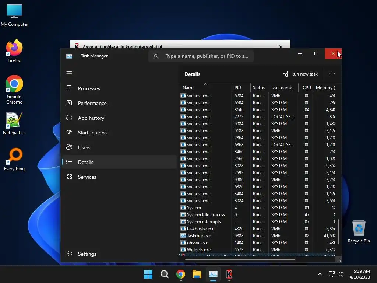Screen dimensions: 377x283
Task: Sort by the CPU column header
Action: (307, 88)
